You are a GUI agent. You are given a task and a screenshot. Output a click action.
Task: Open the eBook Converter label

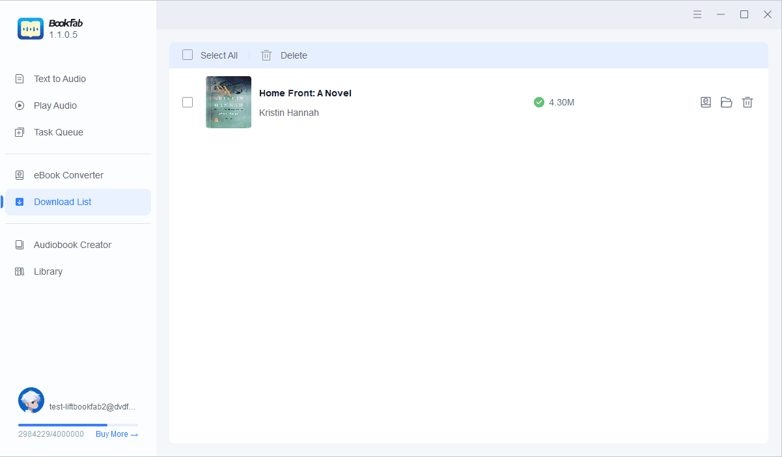tap(68, 175)
